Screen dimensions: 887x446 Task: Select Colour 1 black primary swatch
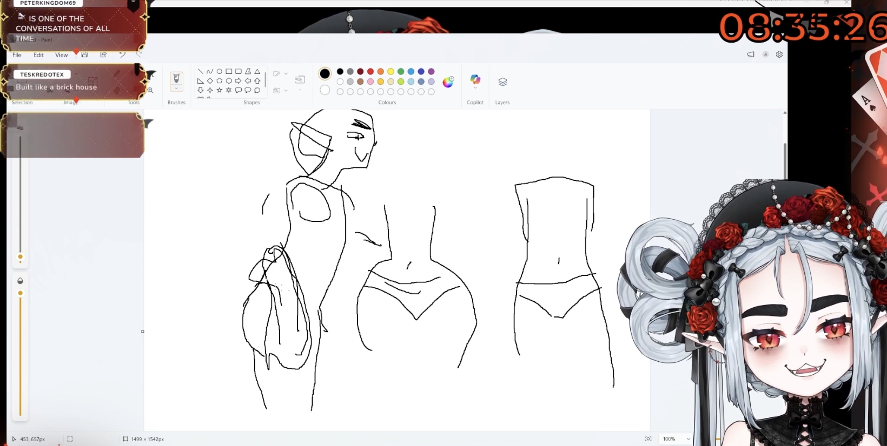325,74
